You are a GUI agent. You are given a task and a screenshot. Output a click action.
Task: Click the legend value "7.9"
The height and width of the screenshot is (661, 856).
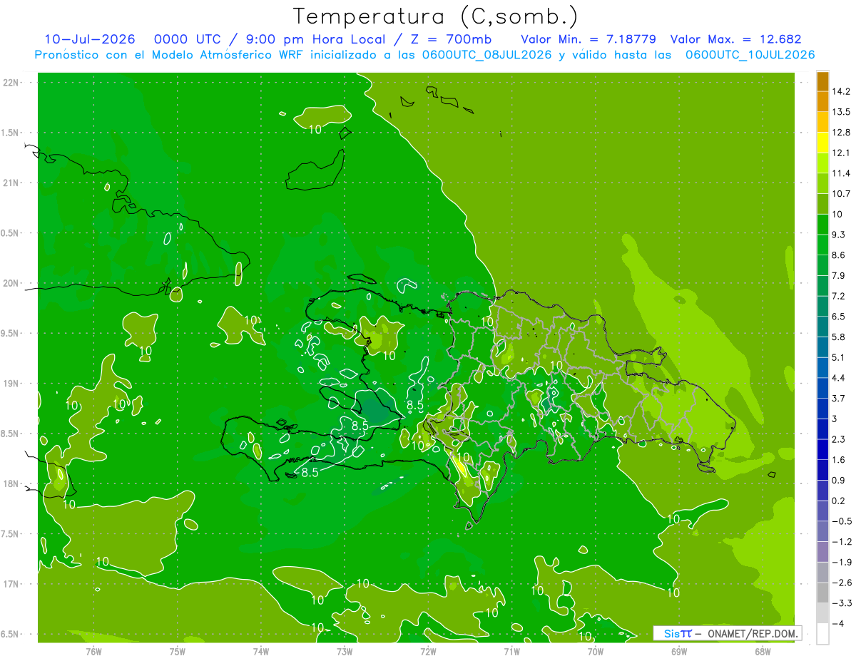839,276
